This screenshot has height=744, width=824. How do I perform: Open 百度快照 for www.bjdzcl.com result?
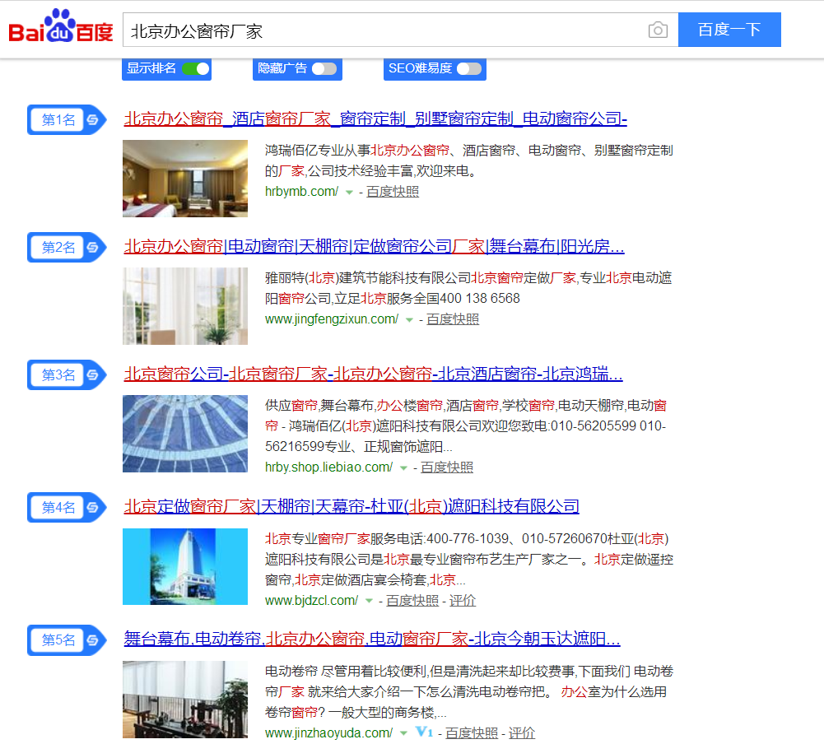412,601
